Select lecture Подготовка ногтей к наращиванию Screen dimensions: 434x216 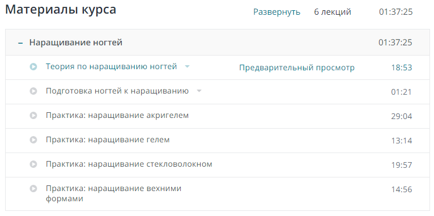(x=117, y=91)
